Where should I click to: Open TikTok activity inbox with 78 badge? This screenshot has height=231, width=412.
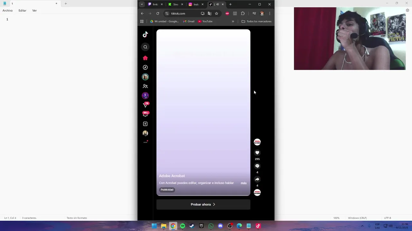click(145, 105)
